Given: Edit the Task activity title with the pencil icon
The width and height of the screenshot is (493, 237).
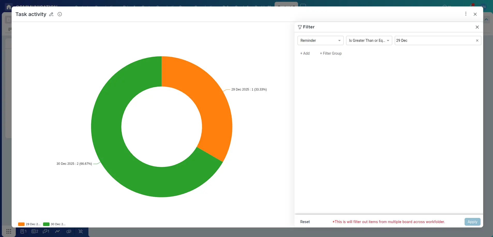Looking at the screenshot, I should (51, 14).
